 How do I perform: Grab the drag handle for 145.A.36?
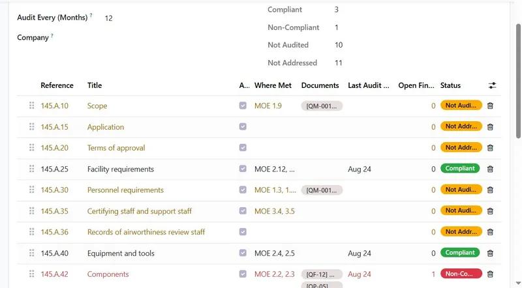tap(31, 232)
